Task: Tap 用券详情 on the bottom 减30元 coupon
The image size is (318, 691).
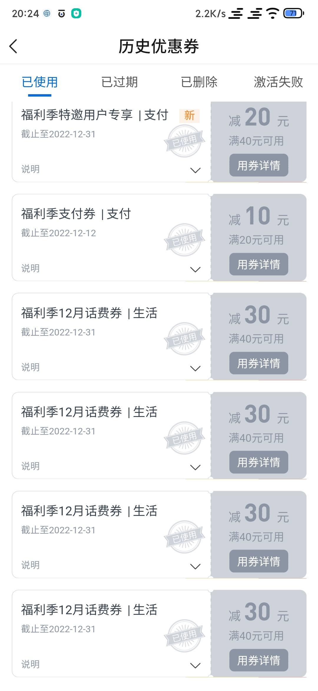Action: point(259,660)
